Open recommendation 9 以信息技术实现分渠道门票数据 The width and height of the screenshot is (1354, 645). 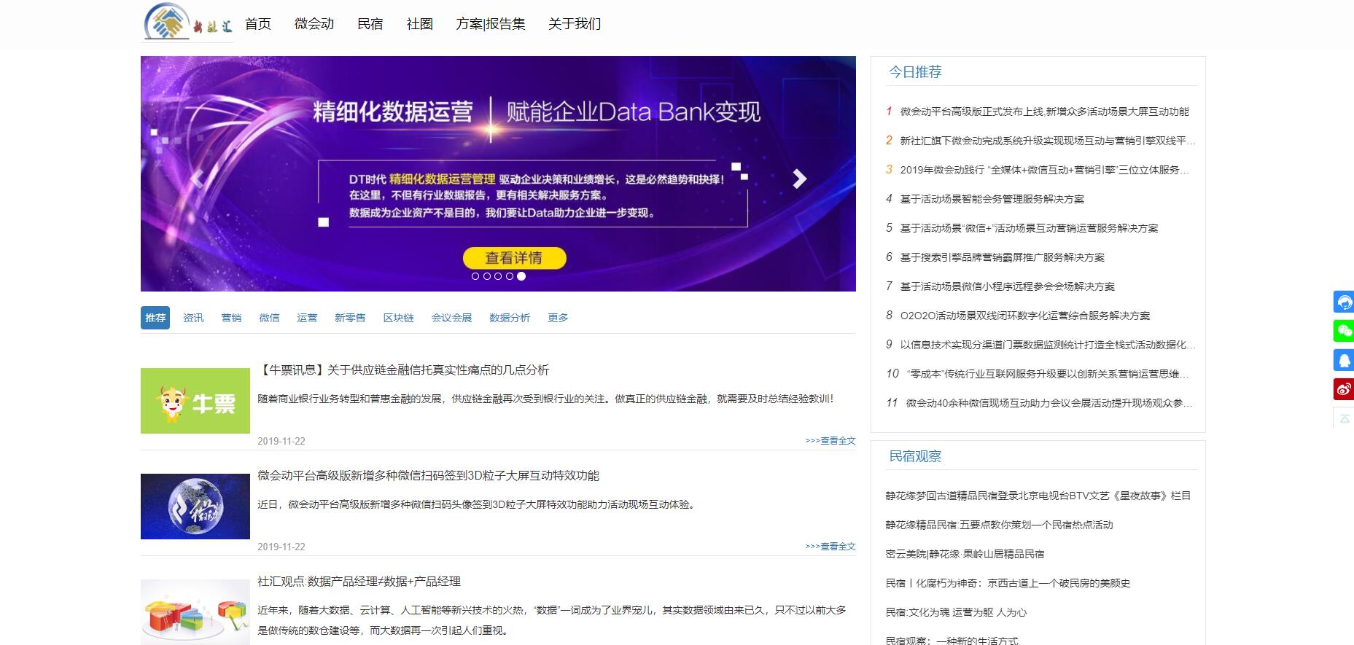click(x=1047, y=345)
